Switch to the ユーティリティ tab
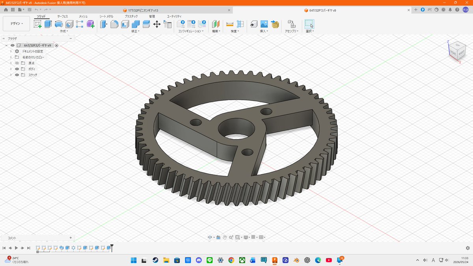This screenshot has width=473, height=266. pos(174,16)
